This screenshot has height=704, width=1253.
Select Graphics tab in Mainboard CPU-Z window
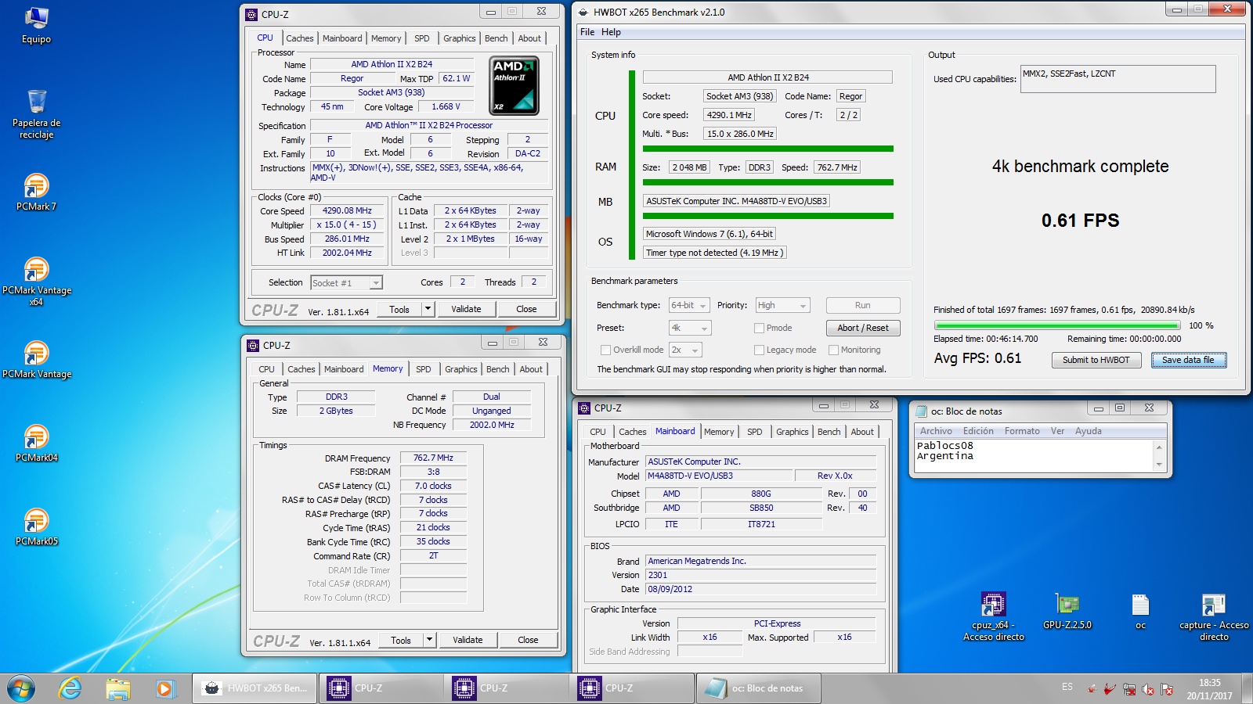(793, 432)
